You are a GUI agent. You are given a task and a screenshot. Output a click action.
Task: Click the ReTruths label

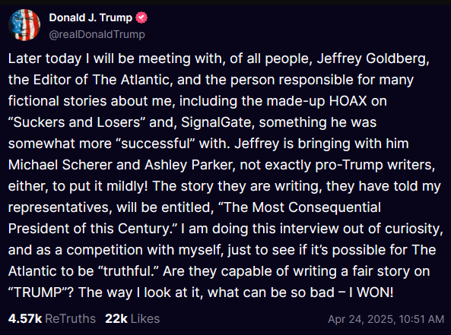click(71, 318)
